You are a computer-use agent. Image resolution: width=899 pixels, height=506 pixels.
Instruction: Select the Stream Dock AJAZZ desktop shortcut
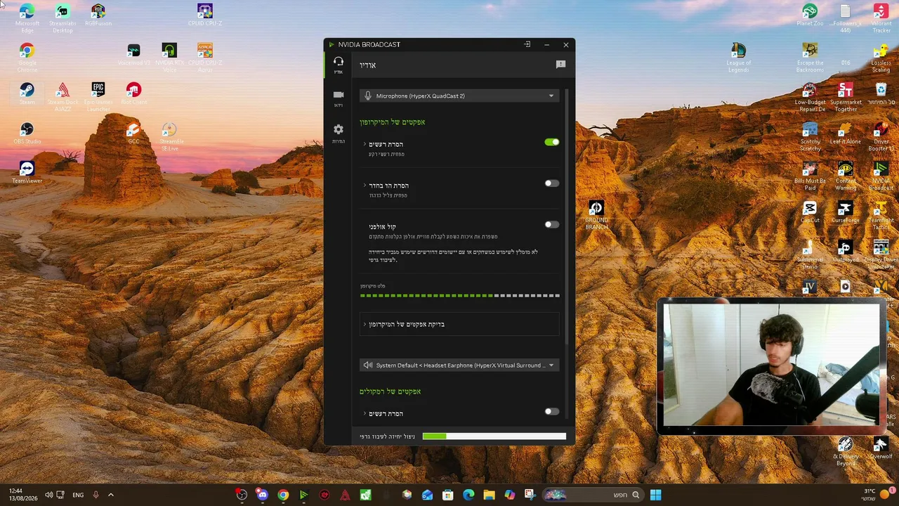tap(63, 97)
